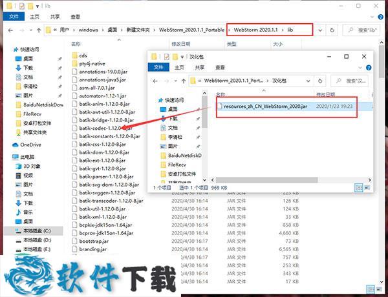The height and width of the screenshot is (297, 388).
Task: Click 新建文件夹 breadcrumb in lib address bar
Action: 138,30
